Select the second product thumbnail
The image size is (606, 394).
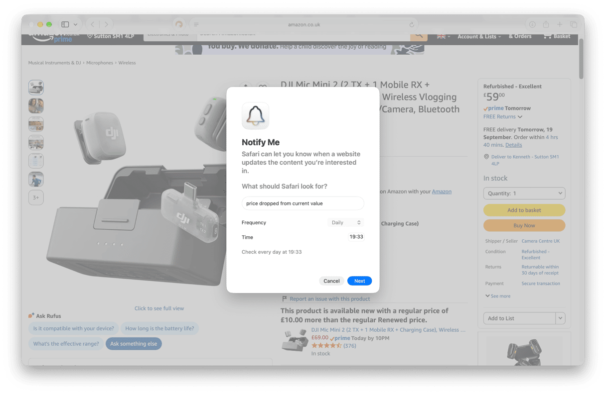(36, 105)
